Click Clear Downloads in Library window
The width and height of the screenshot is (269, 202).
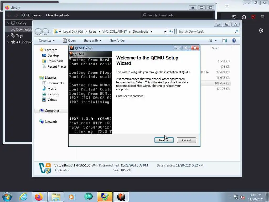[58, 15]
